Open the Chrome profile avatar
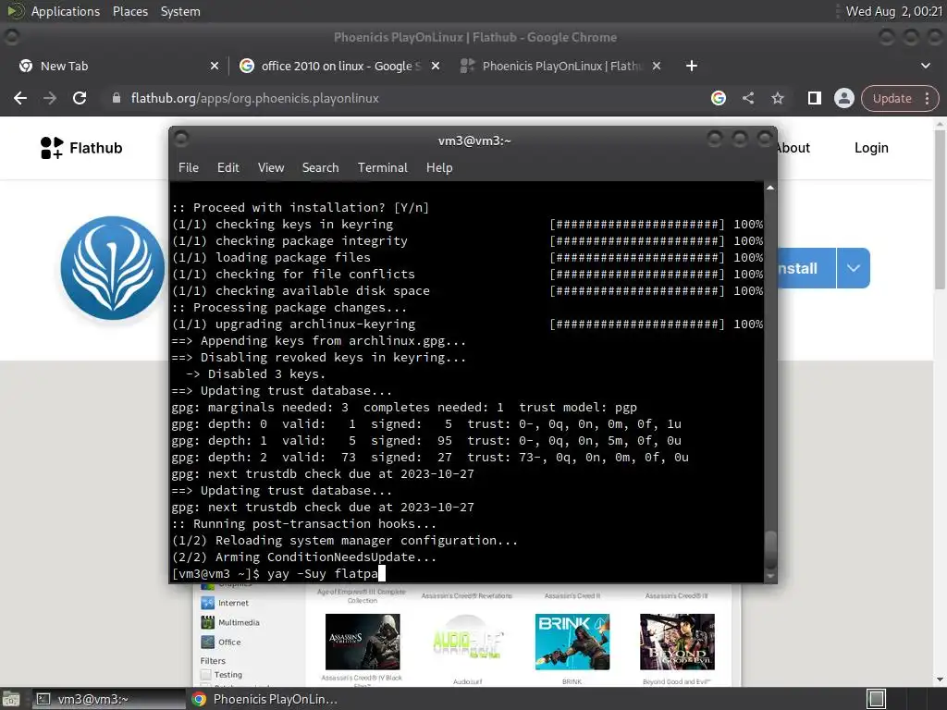Screen dimensions: 947x710 tap(843, 98)
